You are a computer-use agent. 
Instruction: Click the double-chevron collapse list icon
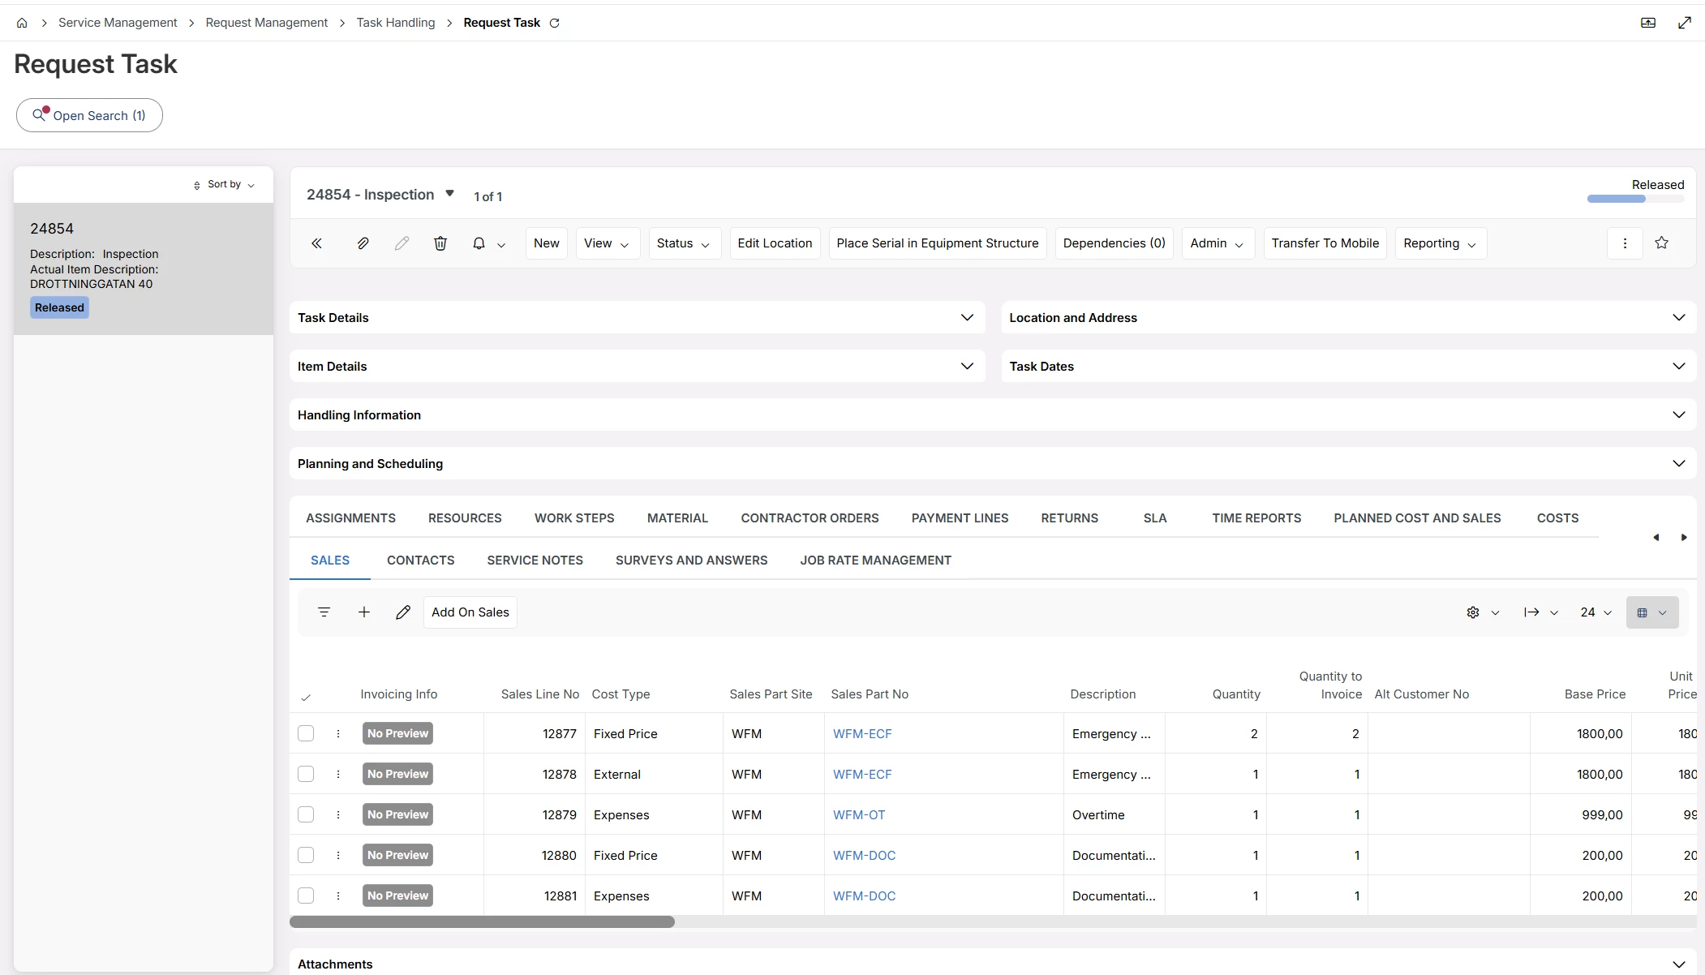316,243
